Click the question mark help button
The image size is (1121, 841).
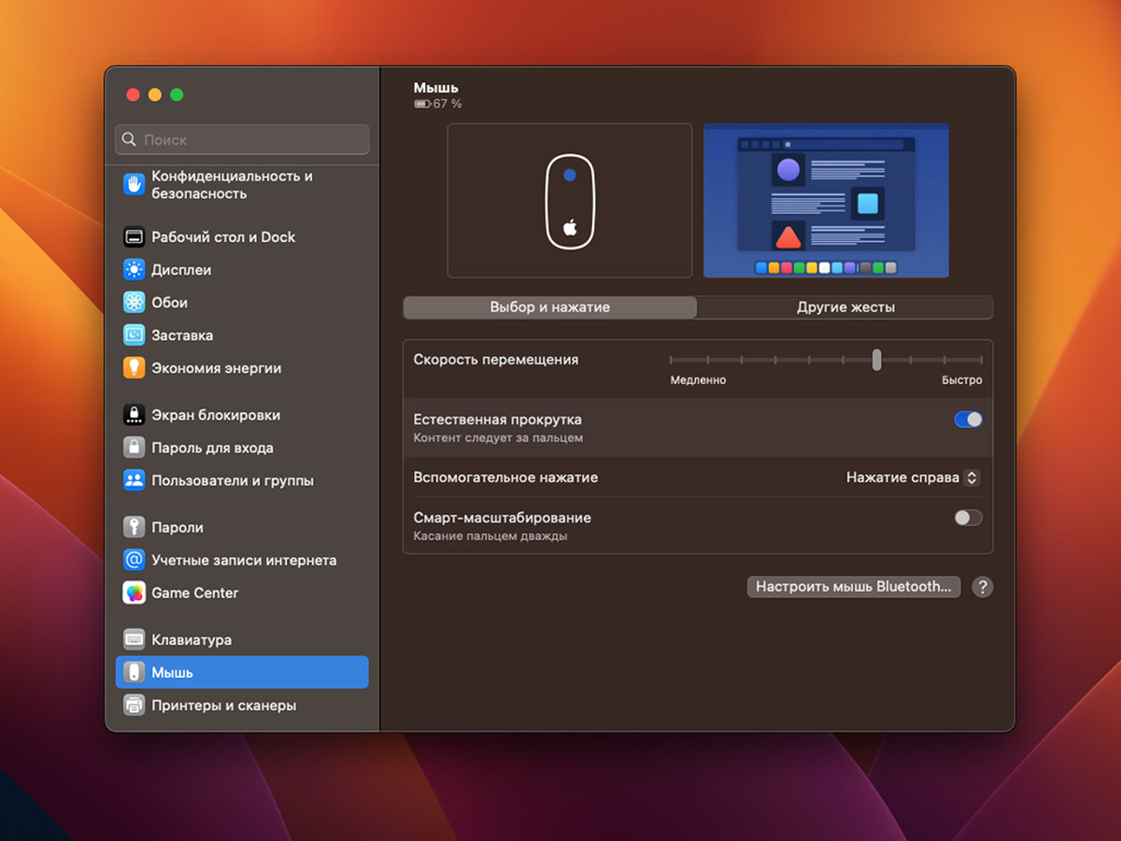[982, 587]
